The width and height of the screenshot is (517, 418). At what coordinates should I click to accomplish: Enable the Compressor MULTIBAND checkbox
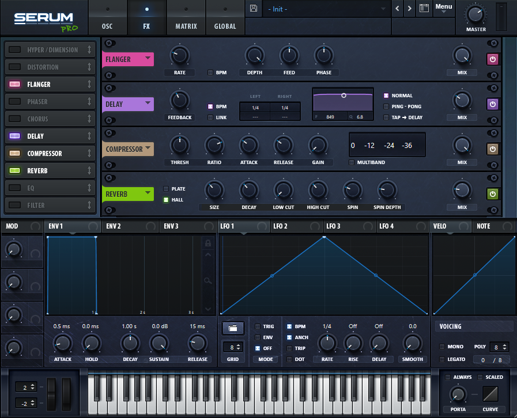coord(352,162)
